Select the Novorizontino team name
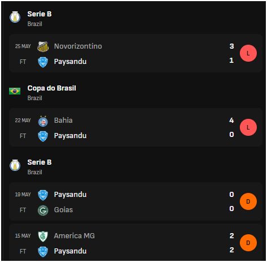This screenshot has width=267, height=262. coord(78,46)
